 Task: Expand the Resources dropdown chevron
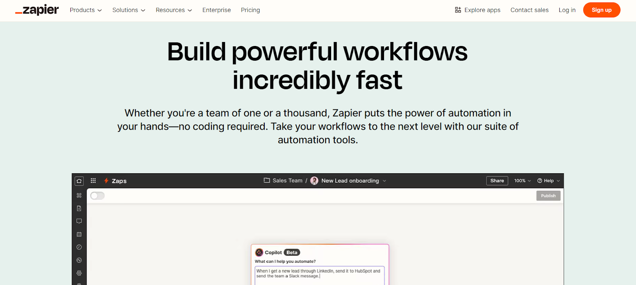tap(190, 10)
